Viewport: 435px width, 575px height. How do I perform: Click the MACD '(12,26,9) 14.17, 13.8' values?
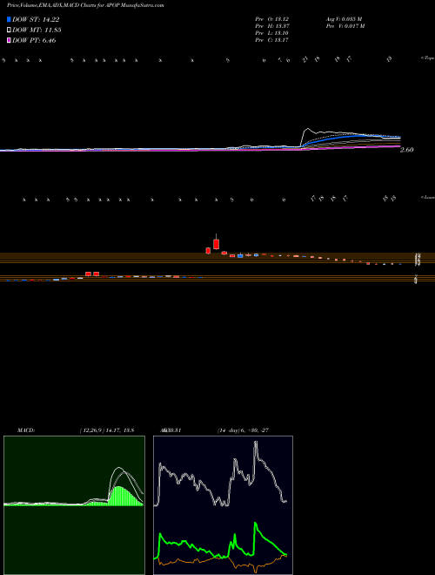click(106, 430)
